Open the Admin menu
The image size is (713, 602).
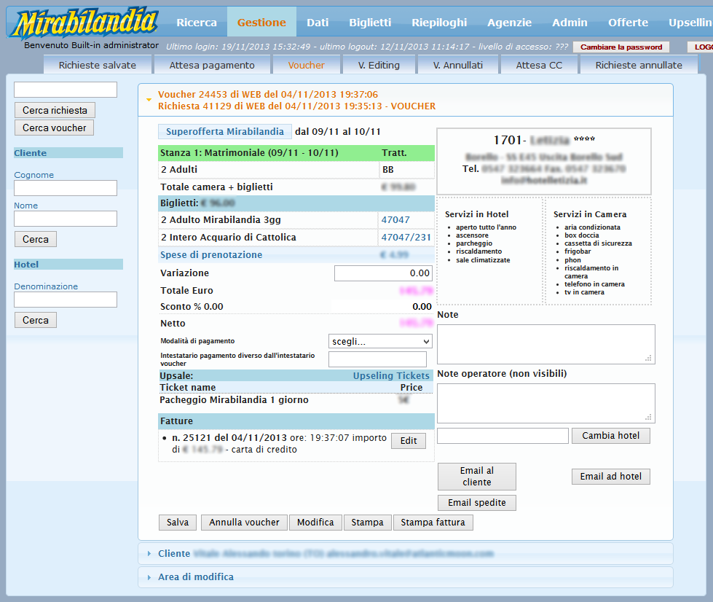tap(570, 23)
